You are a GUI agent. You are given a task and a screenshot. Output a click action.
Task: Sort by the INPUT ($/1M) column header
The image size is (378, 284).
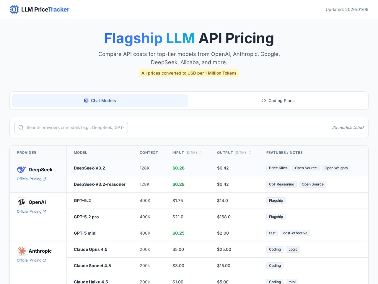click(187, 153)
